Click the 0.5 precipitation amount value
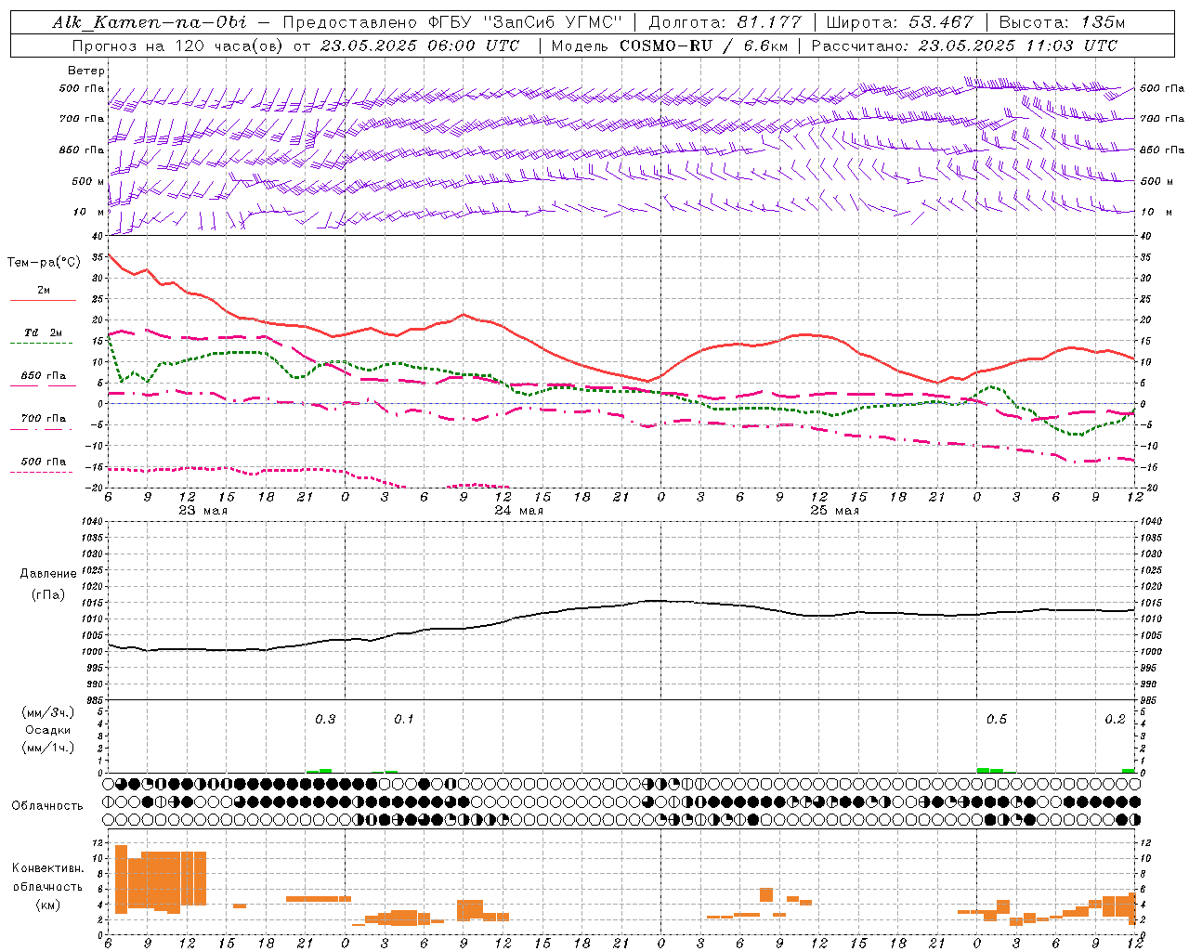1189x951 pixels. coord(997,719)
